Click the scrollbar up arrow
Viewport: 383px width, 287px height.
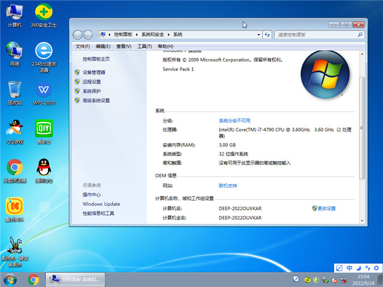tap(362, 54)
